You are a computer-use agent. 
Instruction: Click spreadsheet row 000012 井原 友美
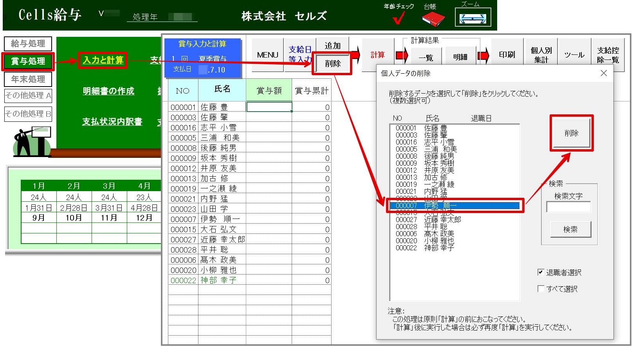[x=250, y=168]
